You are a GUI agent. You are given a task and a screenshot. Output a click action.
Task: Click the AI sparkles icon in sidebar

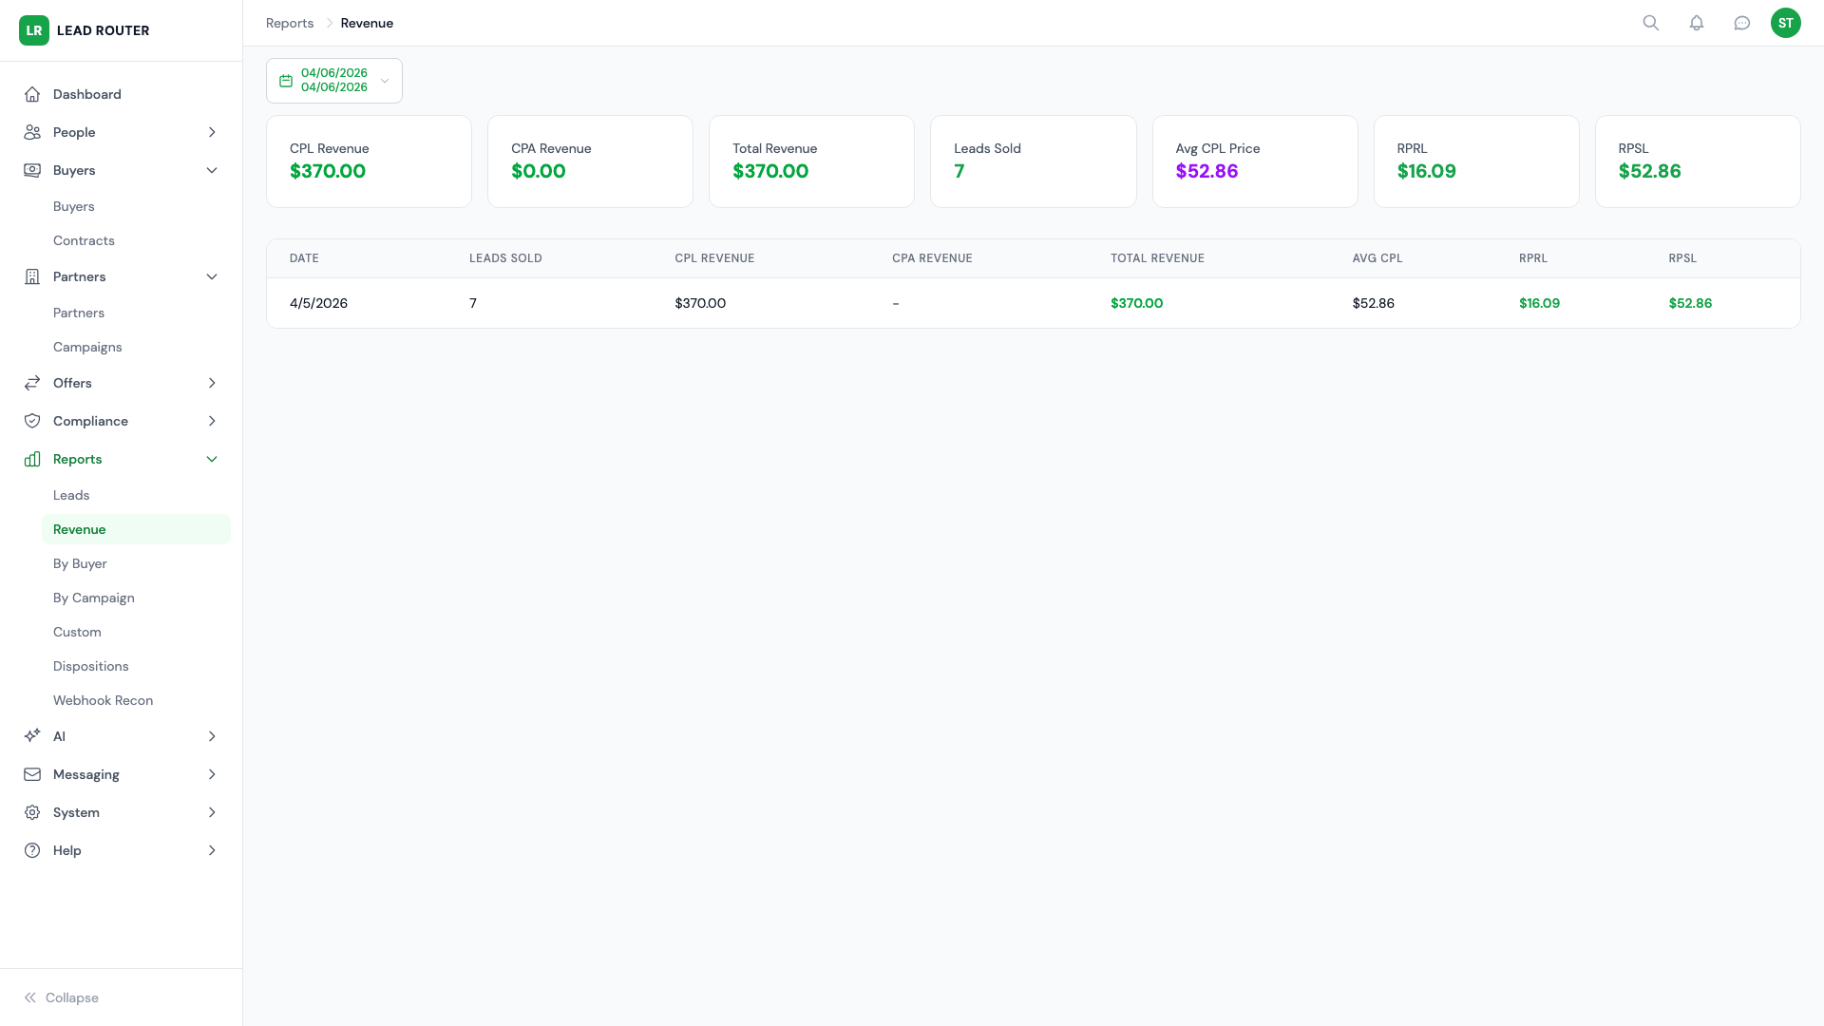pos(32,736)
